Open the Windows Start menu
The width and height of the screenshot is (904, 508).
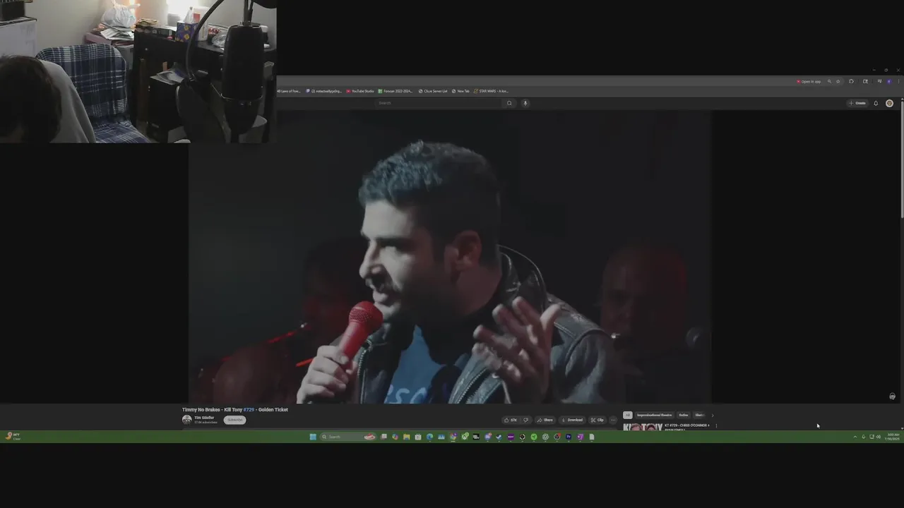click(313, 437)
